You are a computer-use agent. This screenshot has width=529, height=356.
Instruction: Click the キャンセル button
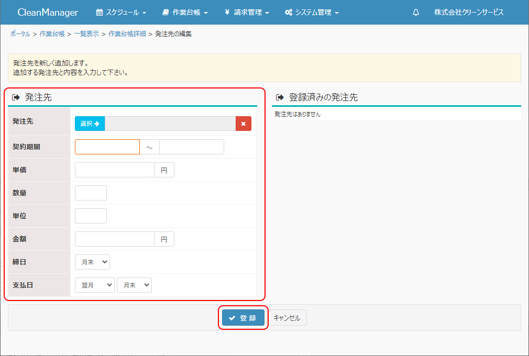tap(287, 318)
